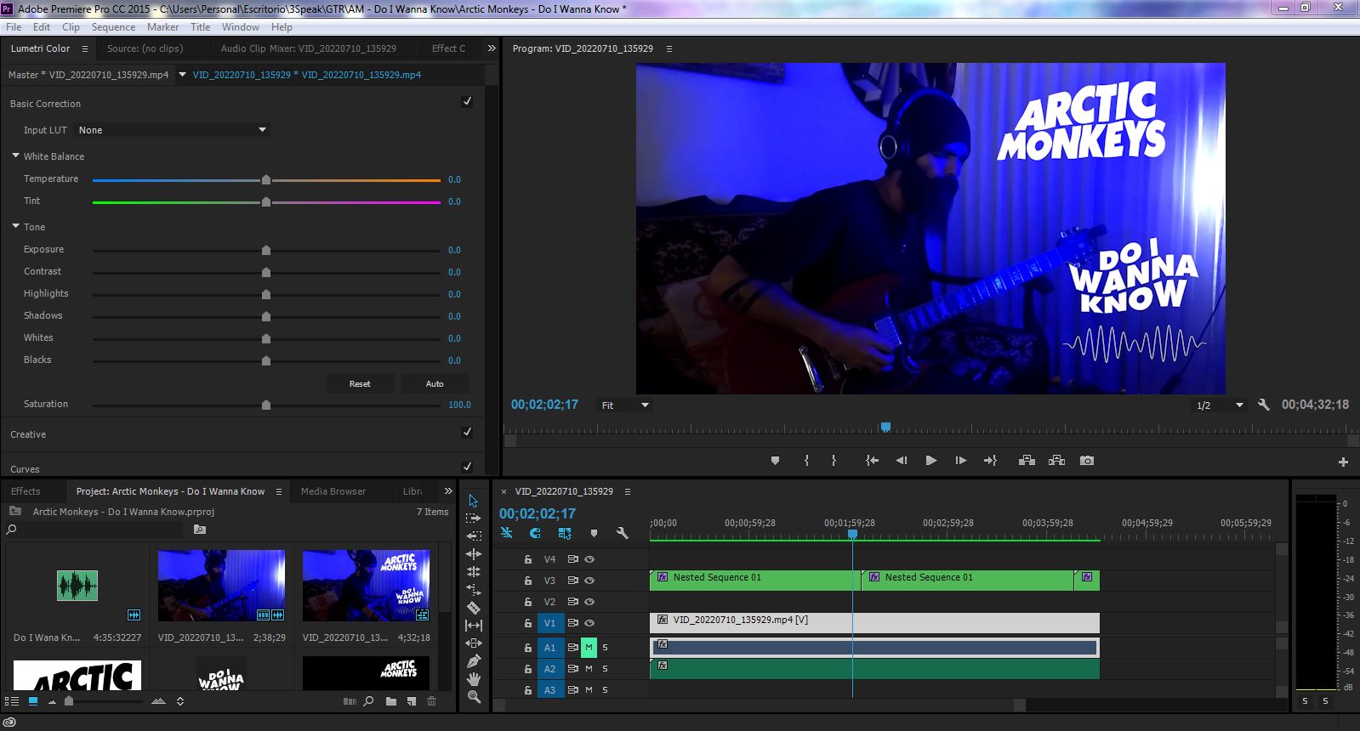Click New Item icon in Project panel
The image size is (1360, 731).
412,701
